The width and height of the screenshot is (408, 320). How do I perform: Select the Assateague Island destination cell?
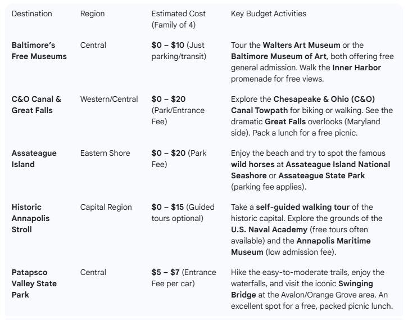coord(34,159)
